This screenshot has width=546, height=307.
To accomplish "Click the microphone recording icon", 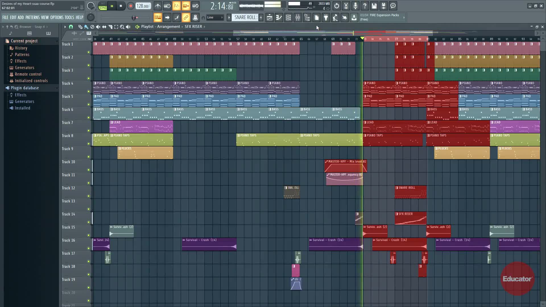I will 355,6.
